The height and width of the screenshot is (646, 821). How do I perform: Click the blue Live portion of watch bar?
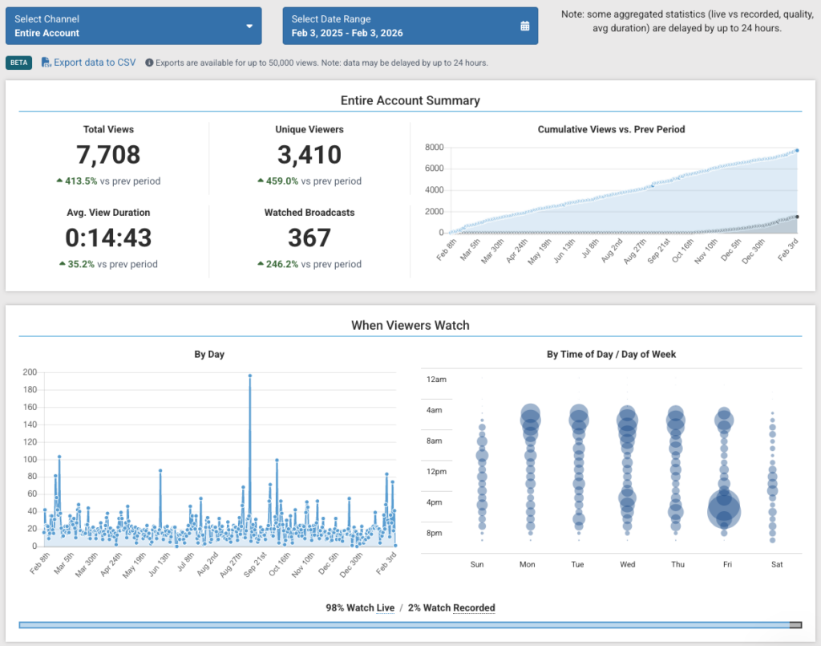[x=401, y=625]
